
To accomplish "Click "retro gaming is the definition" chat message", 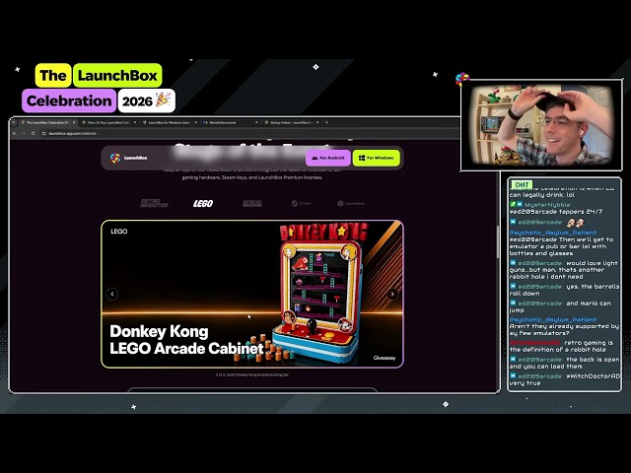I will (x=561, y=346).
